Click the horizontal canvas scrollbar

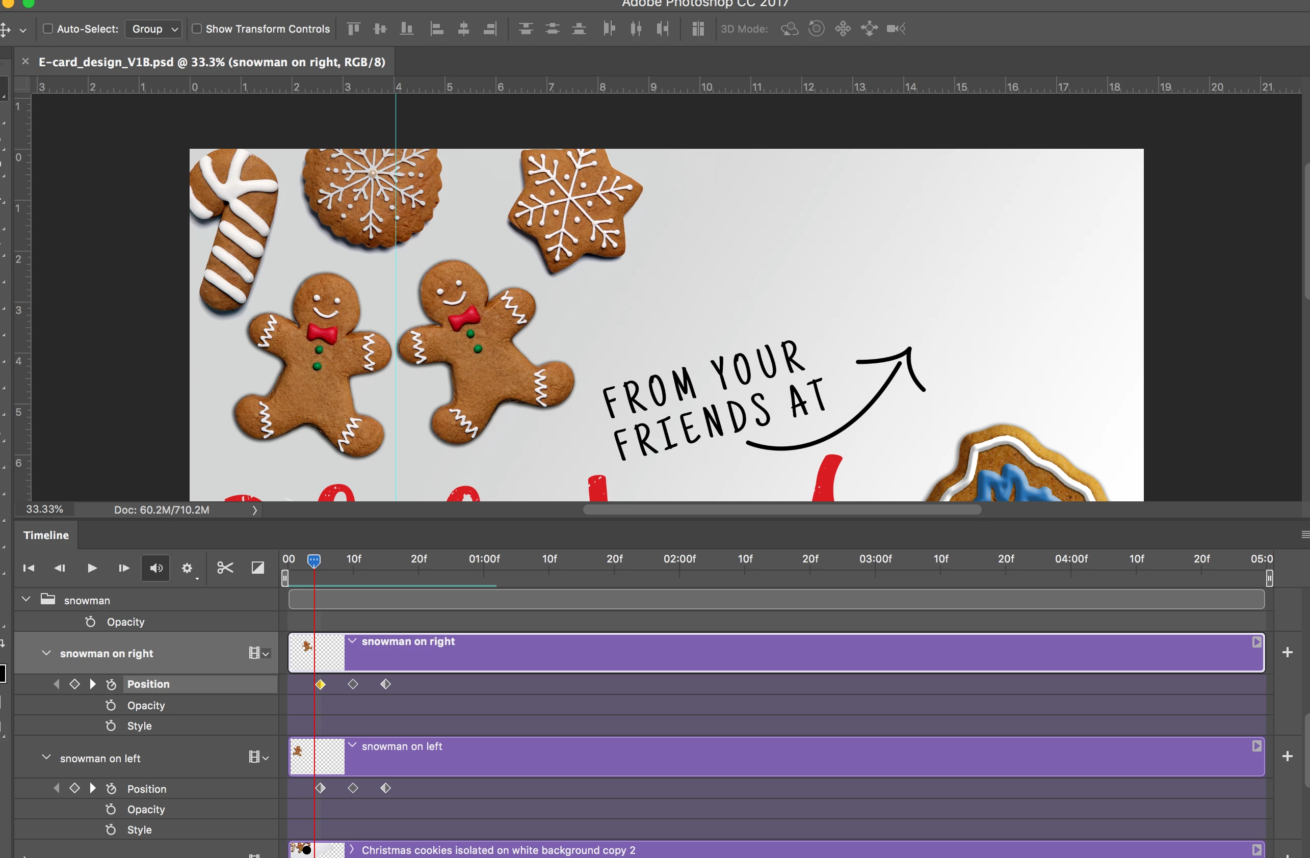(x=781, y=510)
